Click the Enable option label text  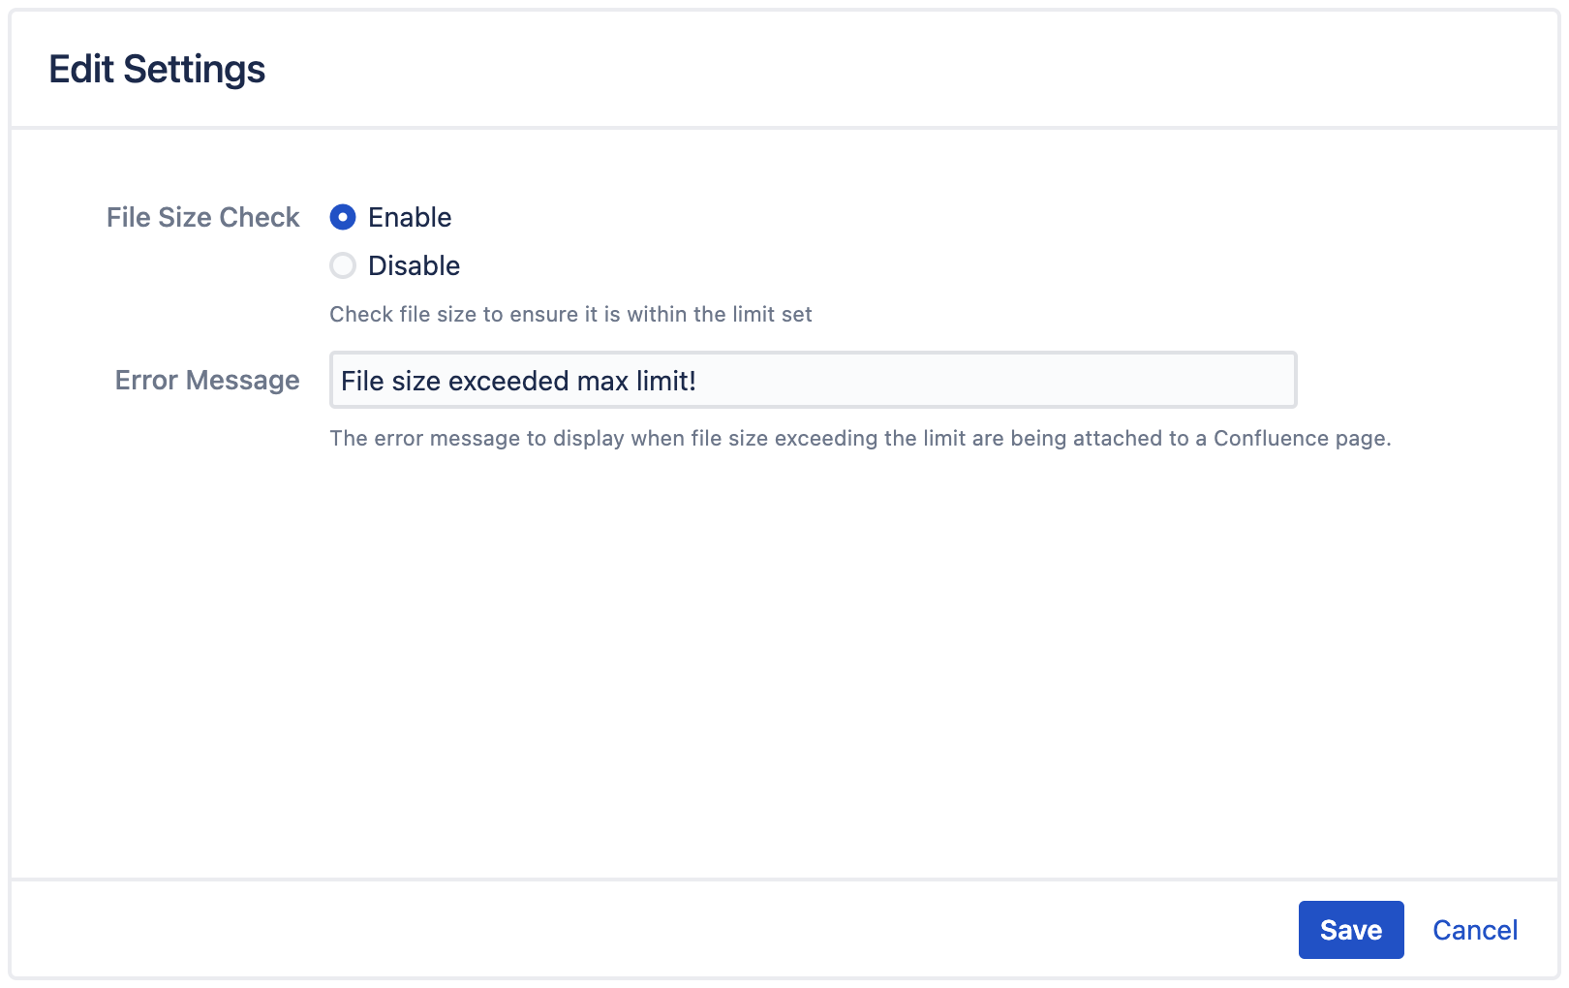(x=409, y=218)
